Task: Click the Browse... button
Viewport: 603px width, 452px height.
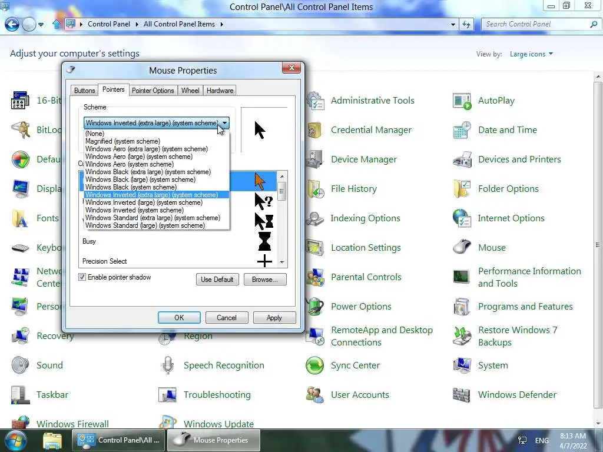Action: pos(265,280)
